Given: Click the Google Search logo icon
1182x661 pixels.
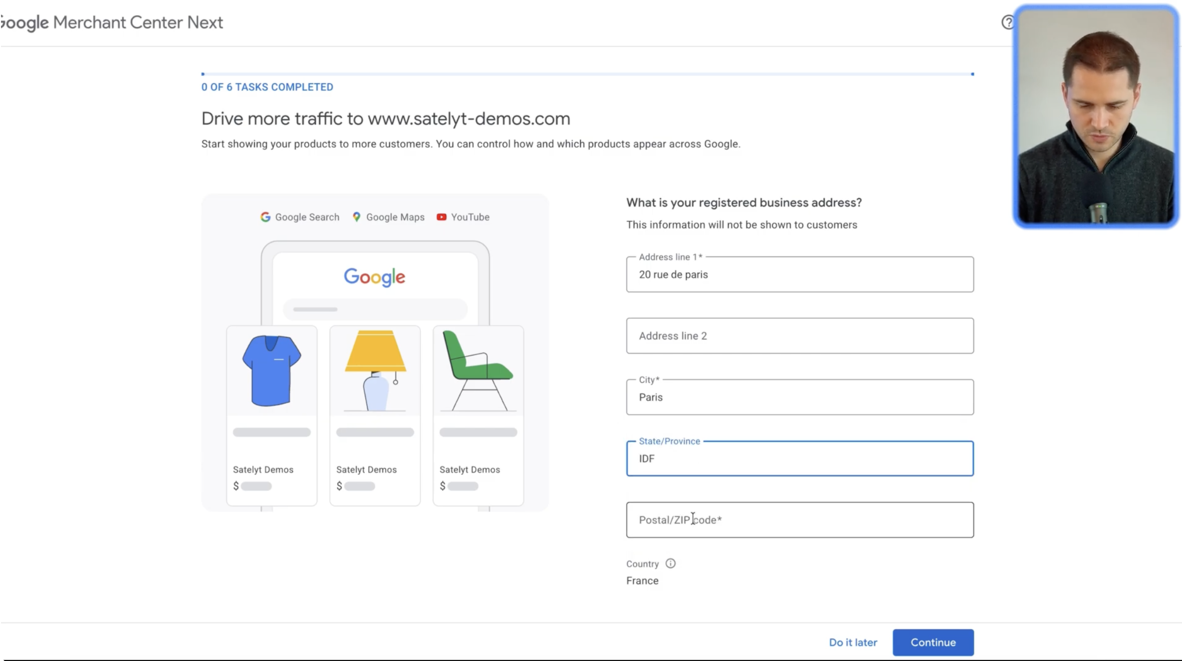Looking at the screenshot, I should click(x=266, y=217).
